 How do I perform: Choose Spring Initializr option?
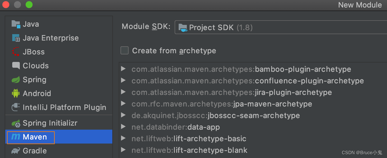[59, 123]
